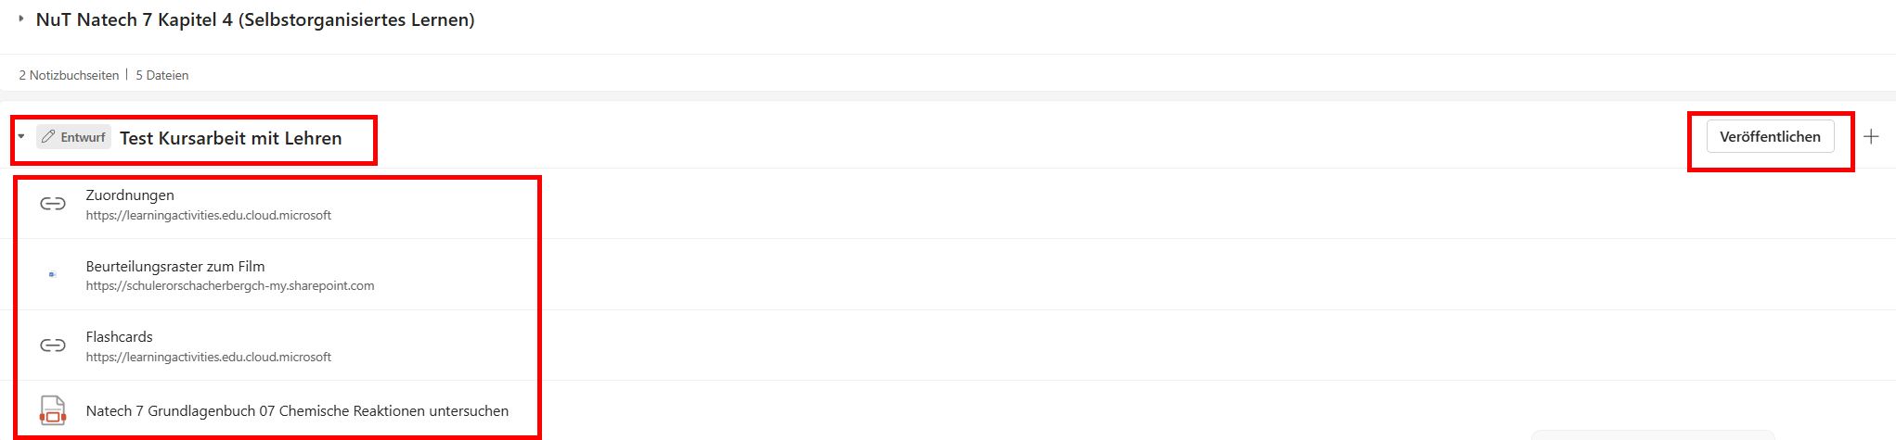
Task: Click the plus icon next to Veröffentlichen
Action: 1871,137
